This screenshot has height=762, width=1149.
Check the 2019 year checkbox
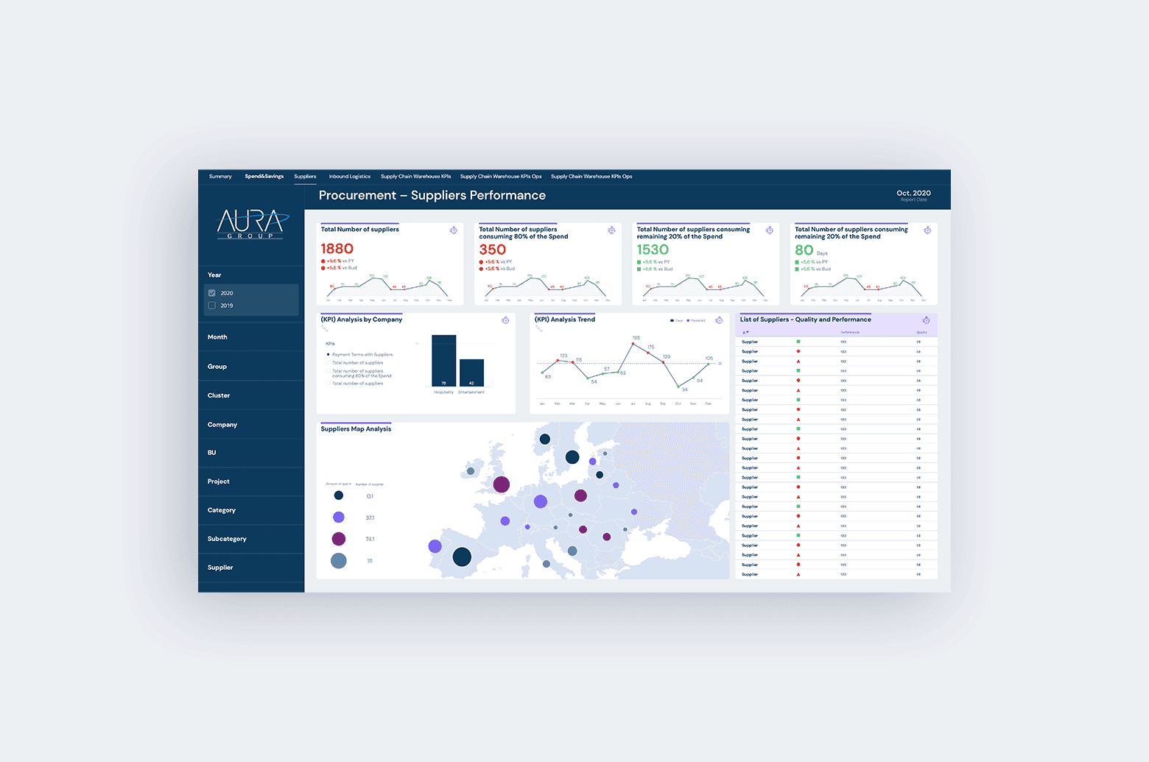212,306
